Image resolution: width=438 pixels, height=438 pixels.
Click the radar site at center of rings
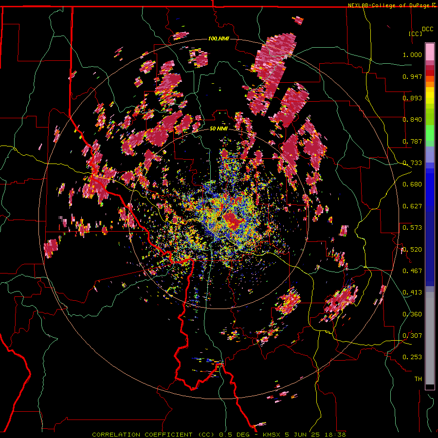(x=219, y=219)
